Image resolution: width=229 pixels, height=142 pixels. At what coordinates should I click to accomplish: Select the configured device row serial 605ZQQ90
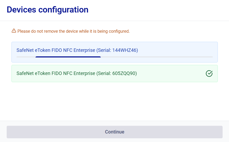coord(115,74)
